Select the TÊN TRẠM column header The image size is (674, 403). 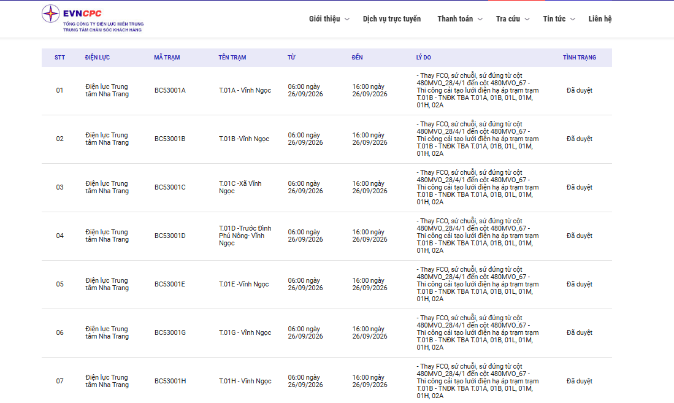pos(232,57)
